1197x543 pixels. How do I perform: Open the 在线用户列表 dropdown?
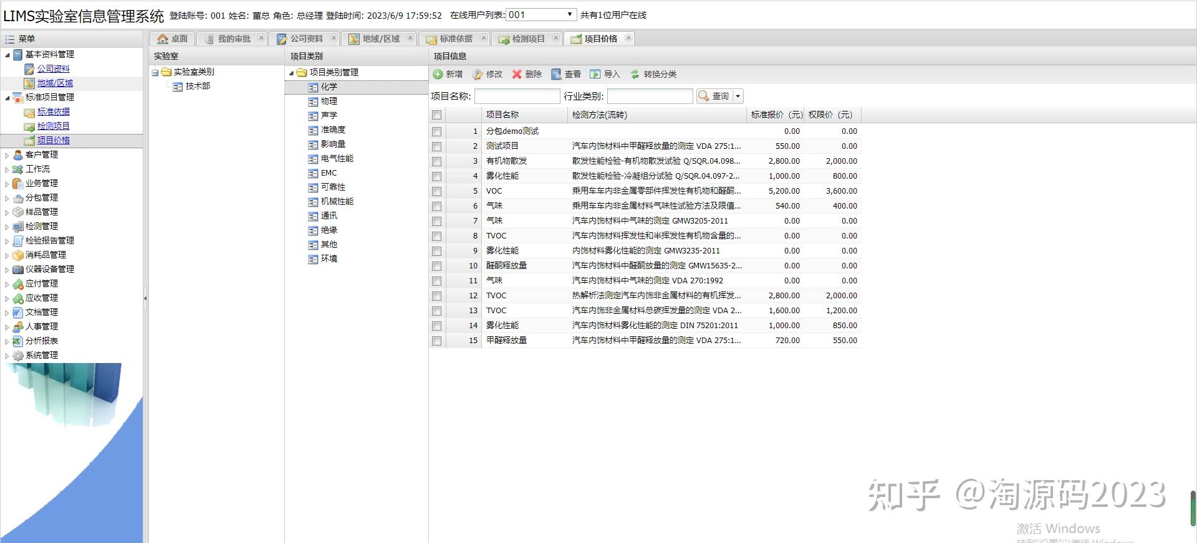541,14
